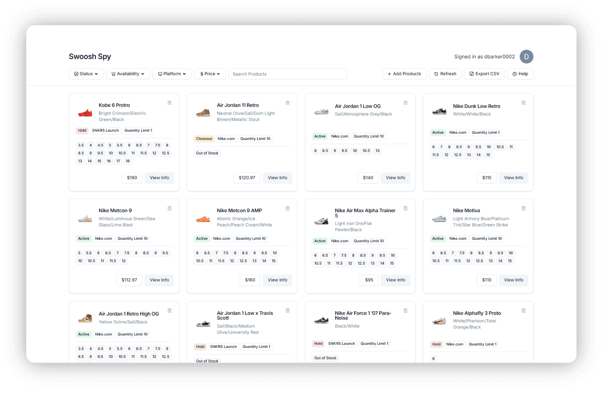Screen dimensions: 602x393
Task: Open the Help page
Action: (520, 74)
